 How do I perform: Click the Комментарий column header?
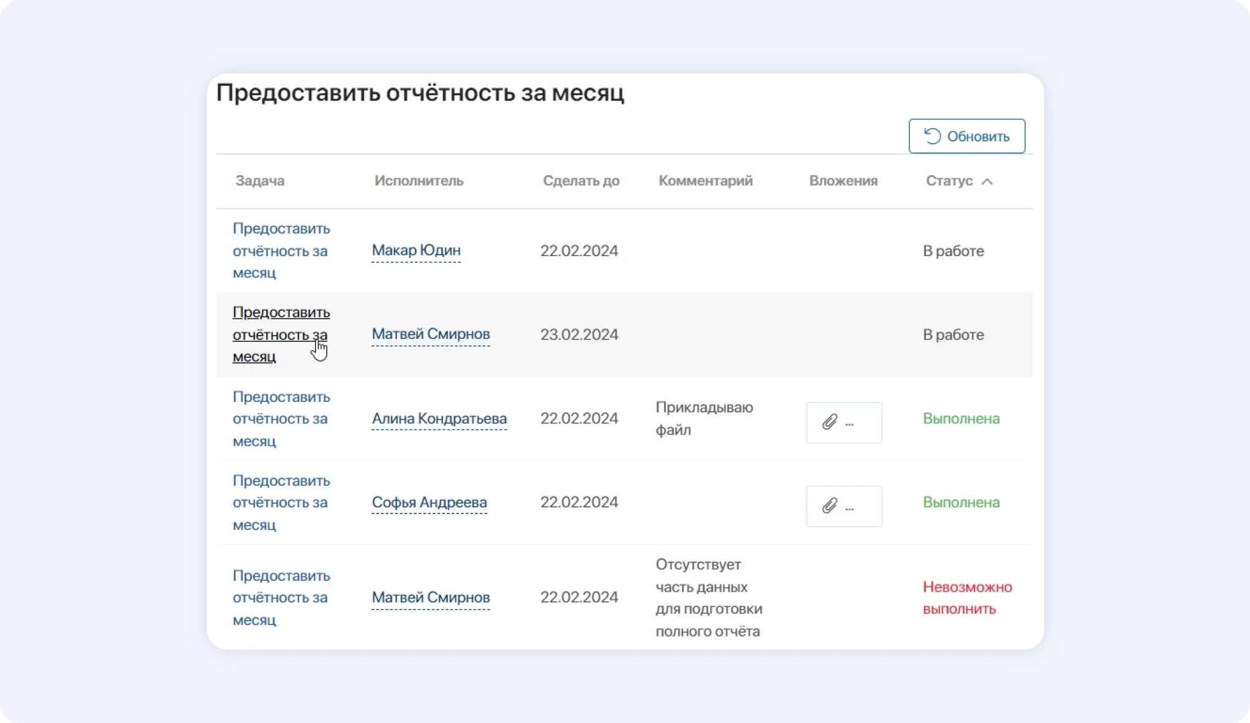click(705, 181)
